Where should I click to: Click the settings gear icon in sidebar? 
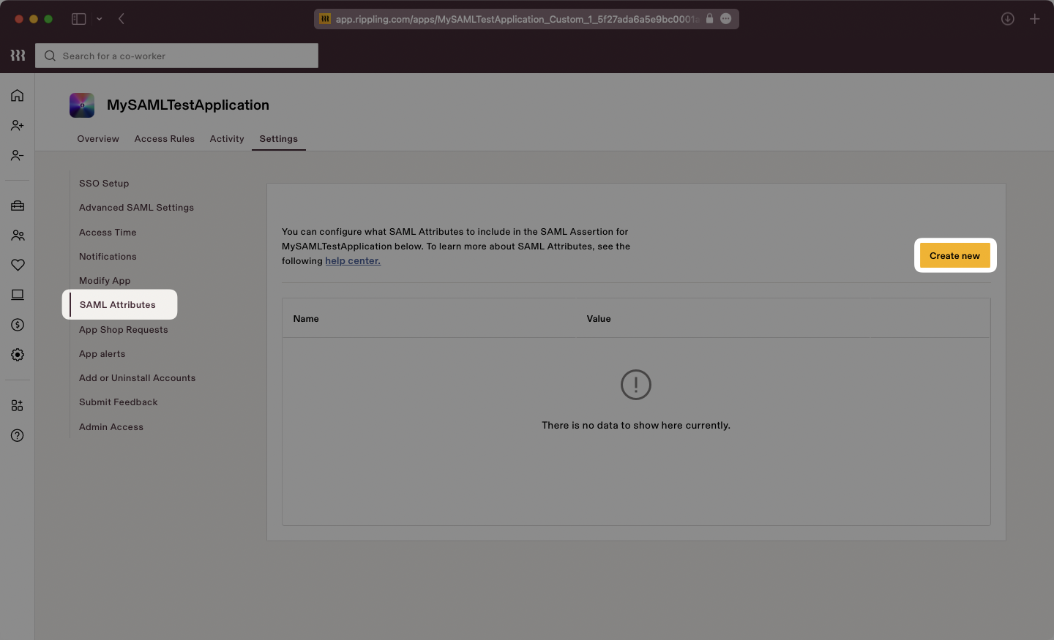click(17, 355)
